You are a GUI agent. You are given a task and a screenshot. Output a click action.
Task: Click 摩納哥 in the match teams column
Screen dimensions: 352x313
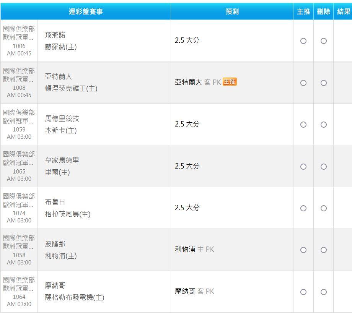55,285
